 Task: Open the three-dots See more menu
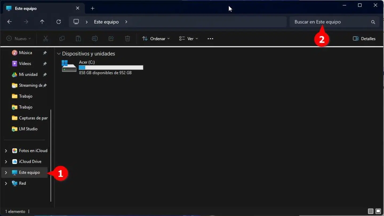point(210,39)
